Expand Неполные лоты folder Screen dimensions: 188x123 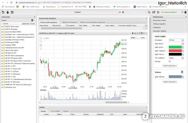tap(2, 87)
